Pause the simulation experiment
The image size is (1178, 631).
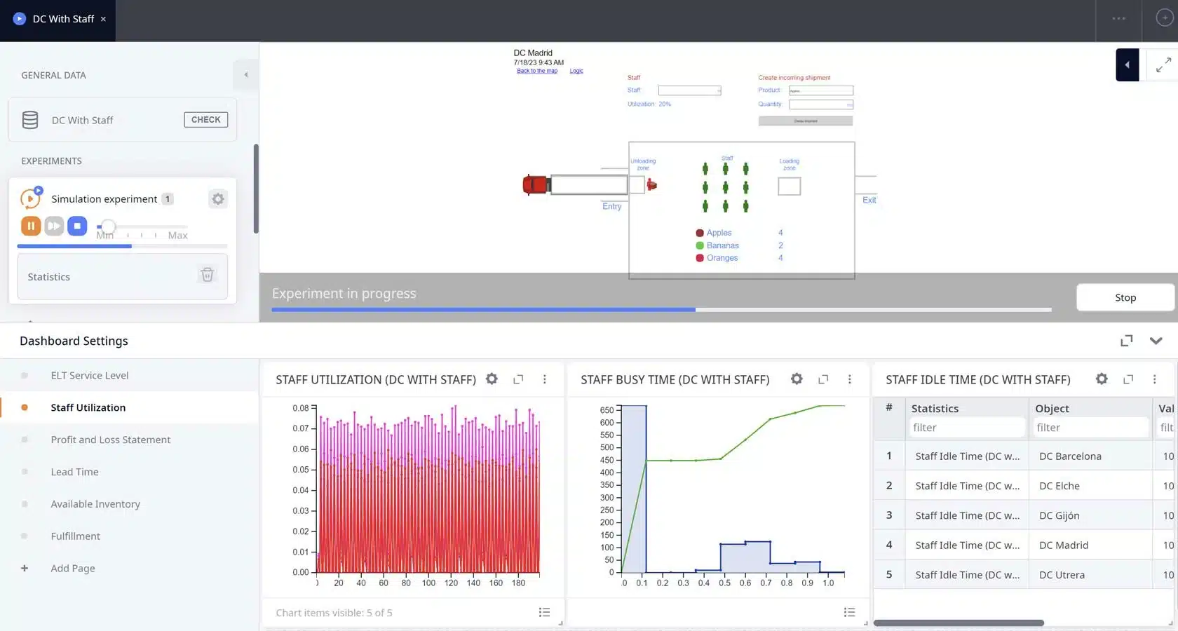(31, 226)
